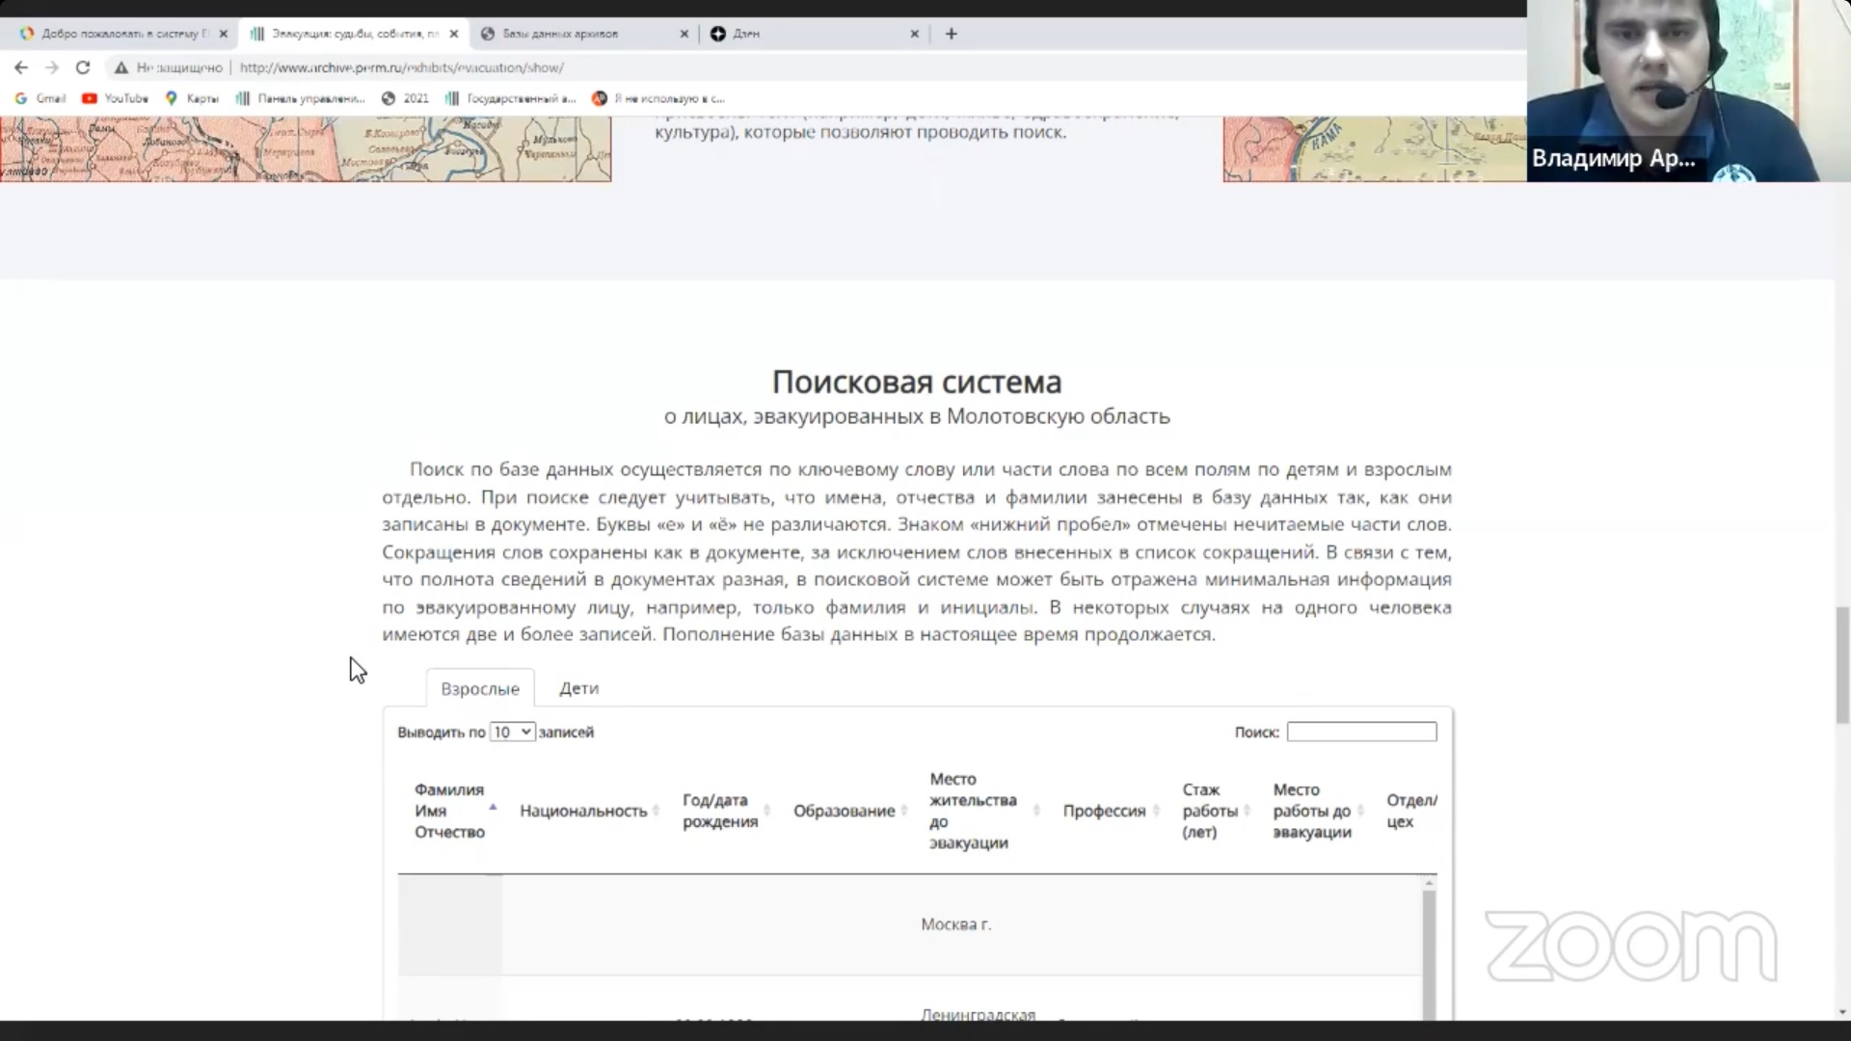Sort the table by Национальность column
Image resolution: width=1851 pixels, height=1041 pixels.
[583, 811]
